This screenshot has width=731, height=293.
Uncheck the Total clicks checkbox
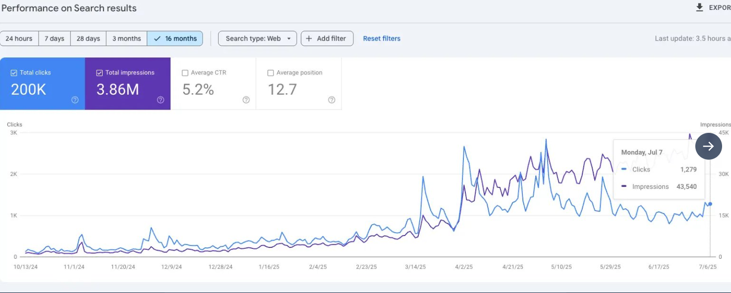pyautogui.click(x=13, y=72)
